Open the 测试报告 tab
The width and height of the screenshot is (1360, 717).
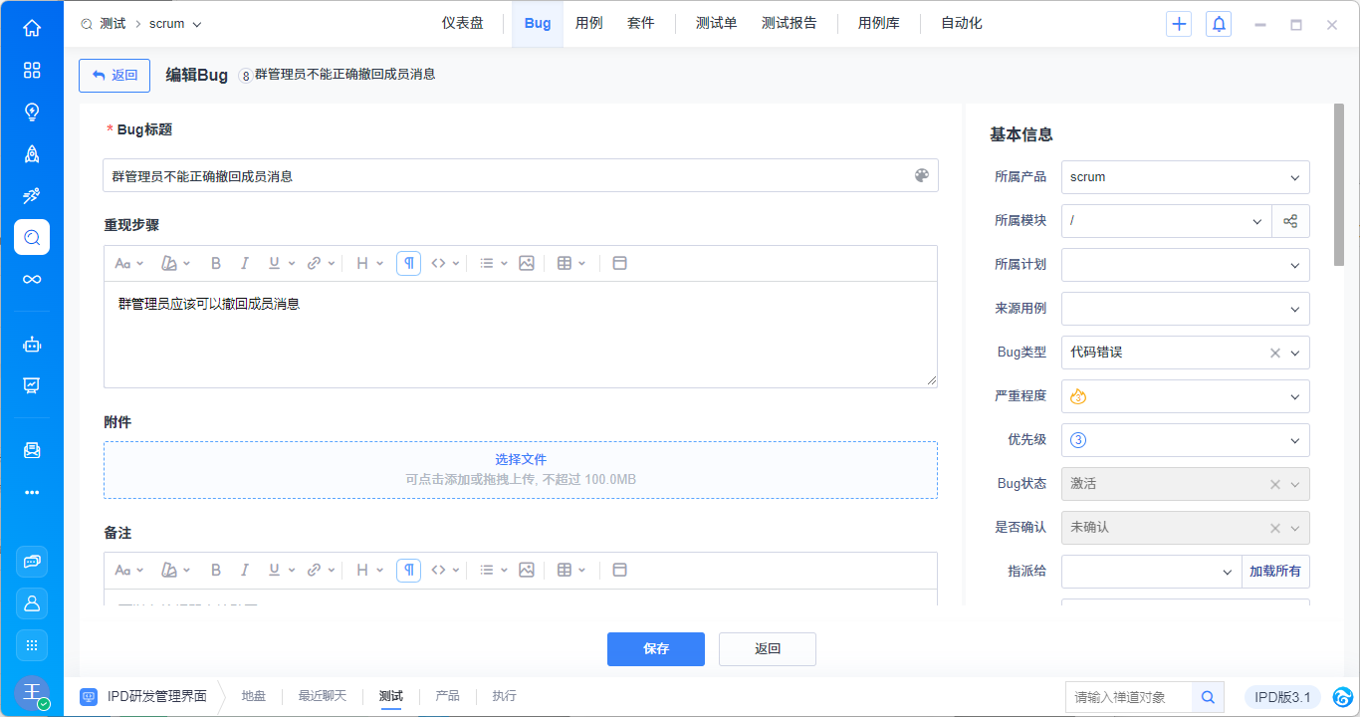[789, 23]
